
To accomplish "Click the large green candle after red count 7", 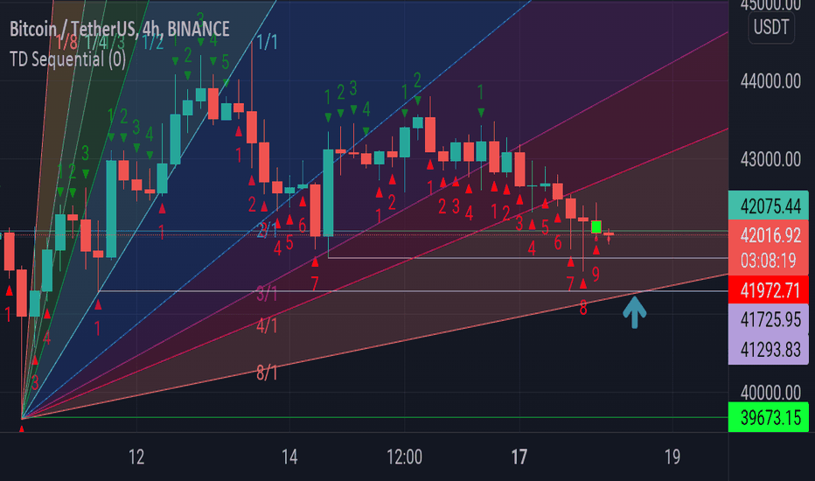I will coord(329,193).
